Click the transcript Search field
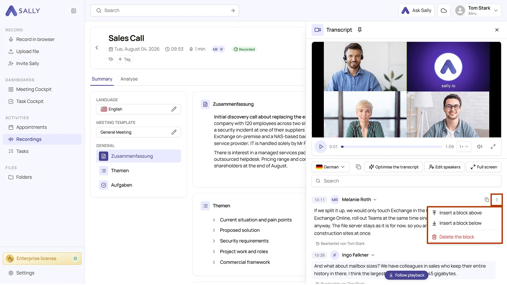 (x=406, y=181)
